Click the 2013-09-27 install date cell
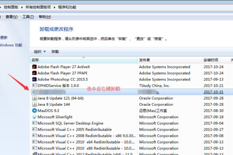 click(x=214, y=129)
